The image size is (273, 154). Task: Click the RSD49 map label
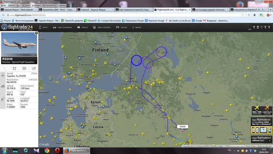183,127
